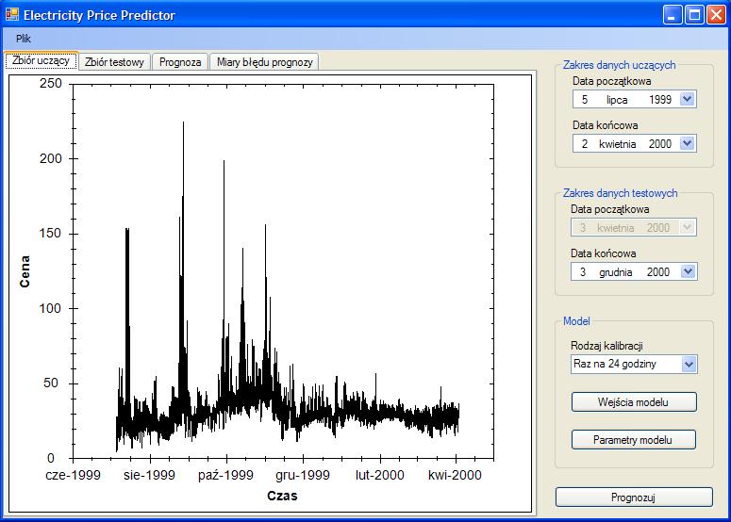
Task: Expand the Rodzaj kalibracji combo box
Action: tap(689, 364)
